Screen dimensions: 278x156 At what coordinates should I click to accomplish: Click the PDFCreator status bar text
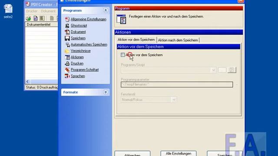(x=42, y=88)
